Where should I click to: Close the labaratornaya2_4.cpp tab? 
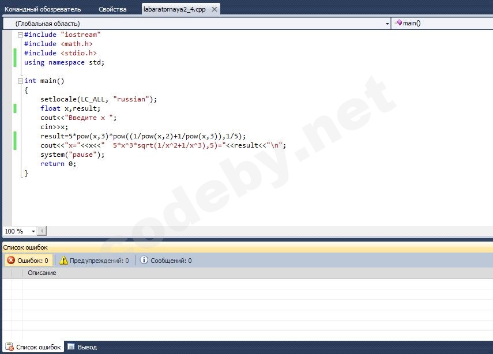point(214,9)
